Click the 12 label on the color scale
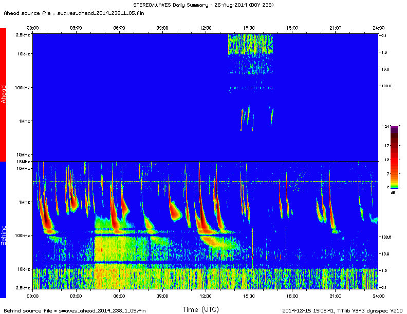The height and width of the screenshot is (314, 407). click(x=387, y=160)
